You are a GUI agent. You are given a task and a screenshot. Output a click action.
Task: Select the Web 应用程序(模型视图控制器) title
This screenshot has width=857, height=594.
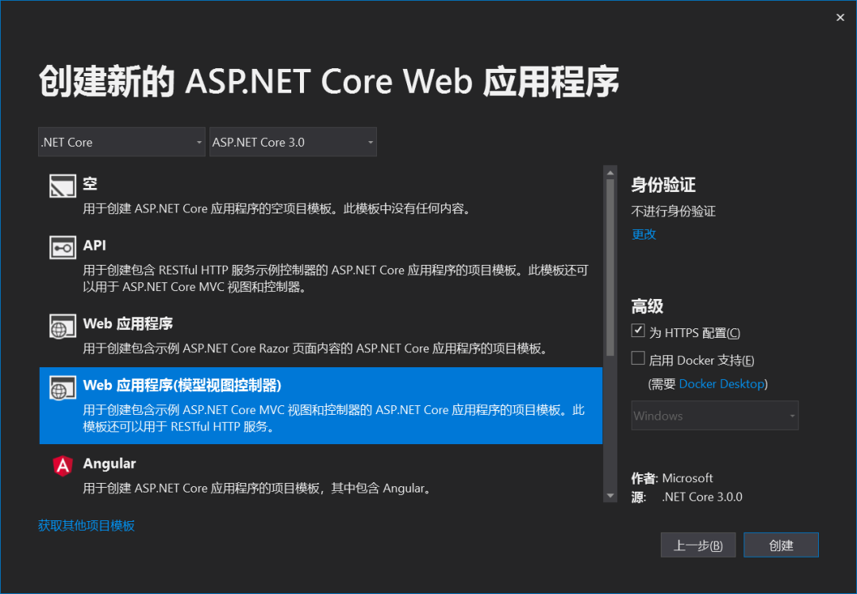pyautogui.click(x=182, y=385)
